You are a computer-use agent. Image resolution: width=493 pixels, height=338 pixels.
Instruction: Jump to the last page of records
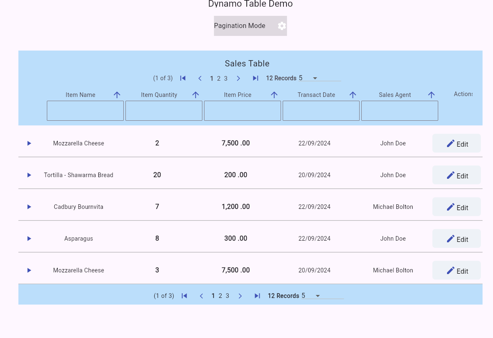point(255,78)
